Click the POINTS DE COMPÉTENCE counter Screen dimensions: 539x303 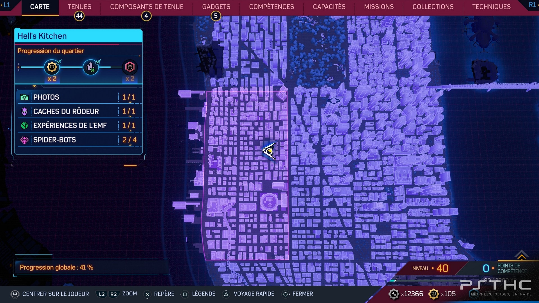[x=504, y=268]
